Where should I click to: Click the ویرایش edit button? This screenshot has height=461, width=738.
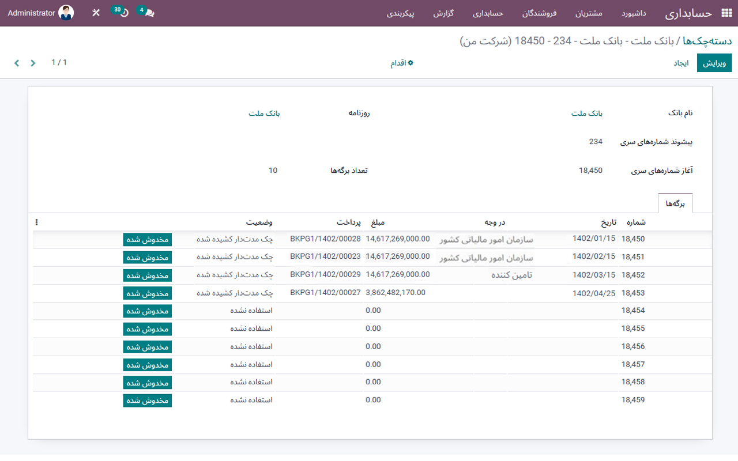[x=714, y=63]
